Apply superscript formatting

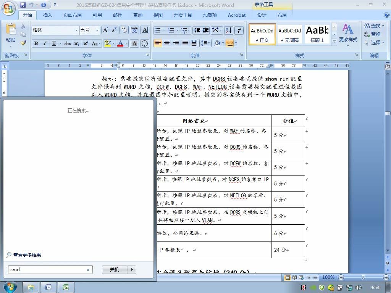(x=86, y=43)
